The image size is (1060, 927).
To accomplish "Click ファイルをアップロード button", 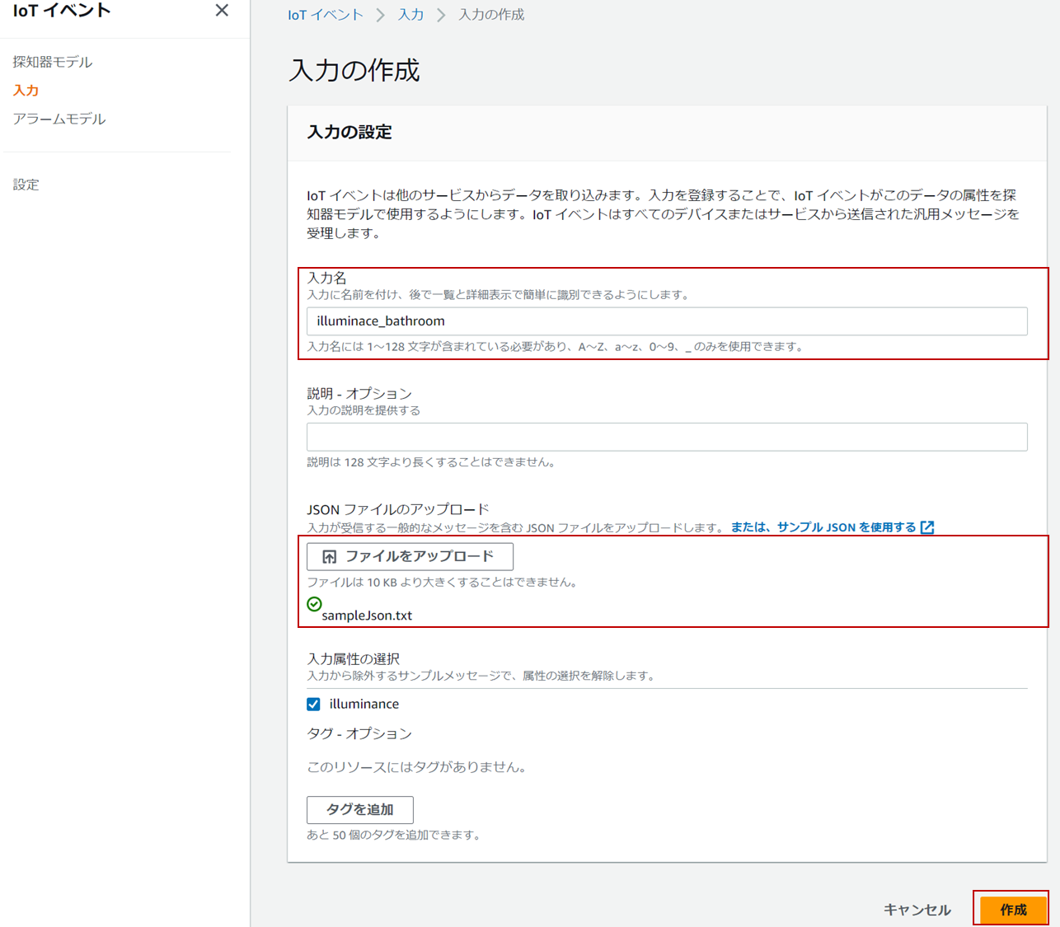I will [410, 556].
